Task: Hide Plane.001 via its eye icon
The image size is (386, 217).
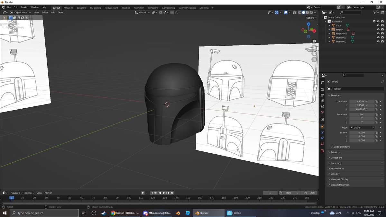Action: 378,38
